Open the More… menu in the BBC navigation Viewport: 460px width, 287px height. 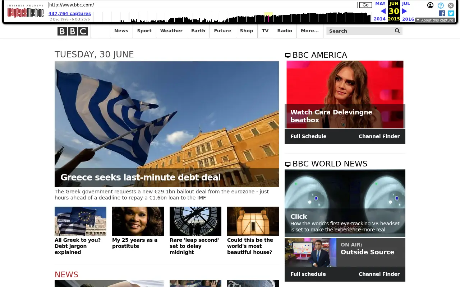point(310,31)
